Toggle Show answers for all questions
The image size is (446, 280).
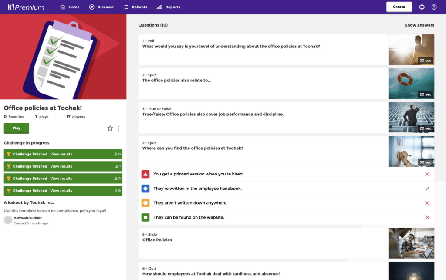pos(419,25)
